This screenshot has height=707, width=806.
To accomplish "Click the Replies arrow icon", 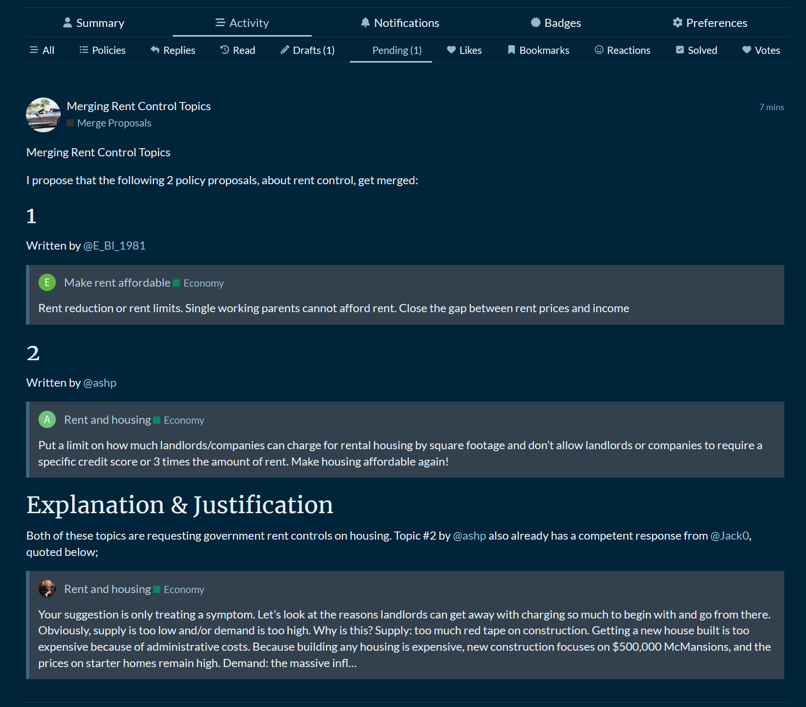I will (155, 50).
